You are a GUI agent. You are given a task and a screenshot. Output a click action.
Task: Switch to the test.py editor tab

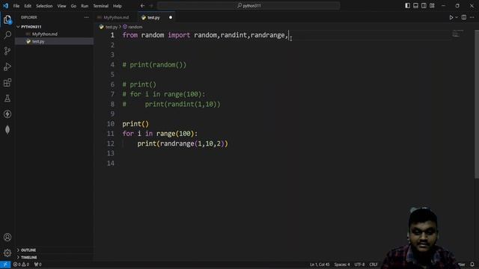153,18
